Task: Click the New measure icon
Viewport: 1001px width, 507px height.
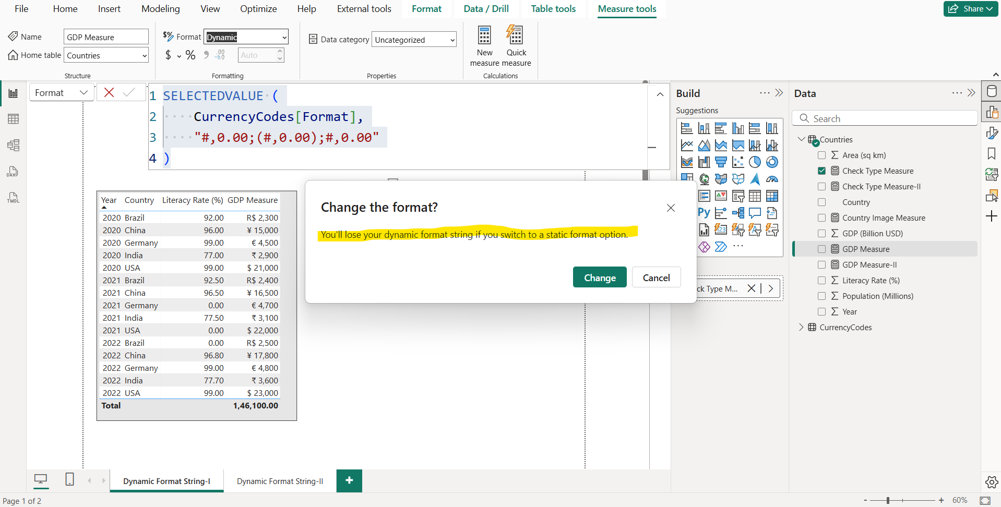Action: pyautogui.click(x=484, y=35)
